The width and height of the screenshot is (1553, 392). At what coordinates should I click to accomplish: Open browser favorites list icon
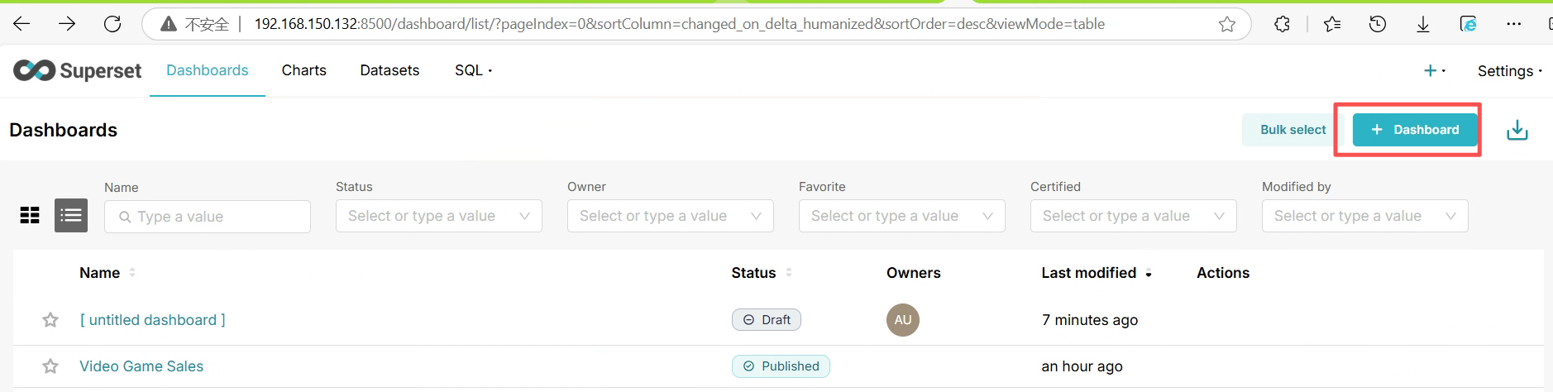[x=1332, y=24]
